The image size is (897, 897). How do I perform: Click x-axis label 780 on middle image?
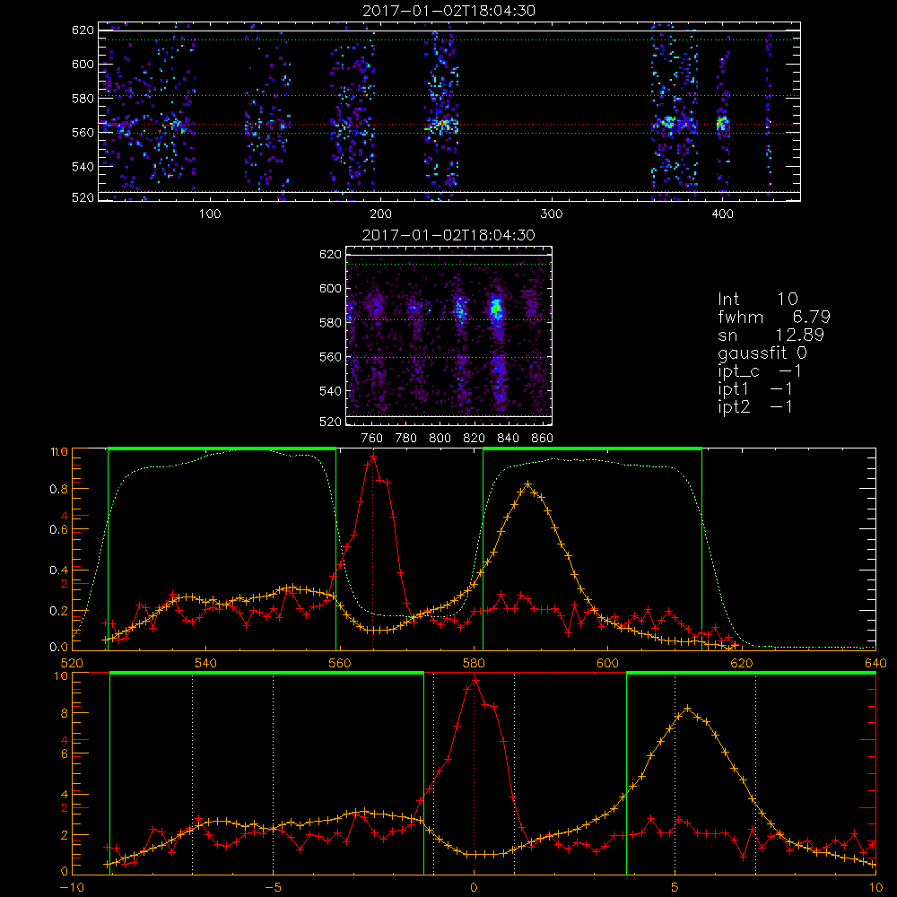[406, 439]
